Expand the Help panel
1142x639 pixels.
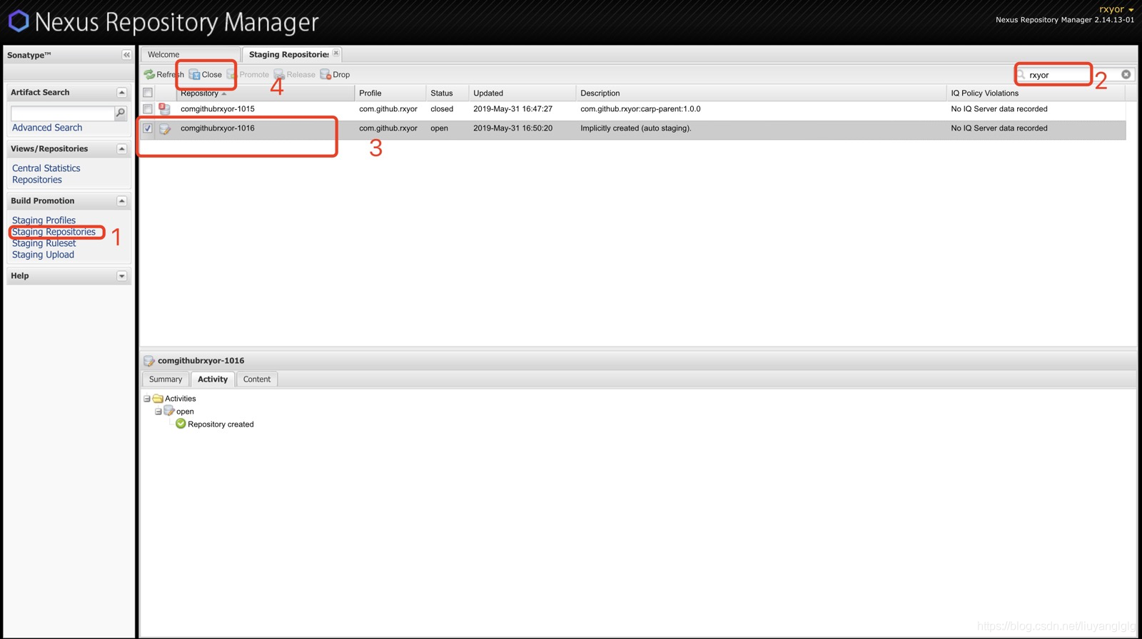pos(121,276)
